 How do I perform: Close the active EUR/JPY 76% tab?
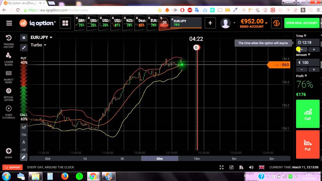point(172,19)
